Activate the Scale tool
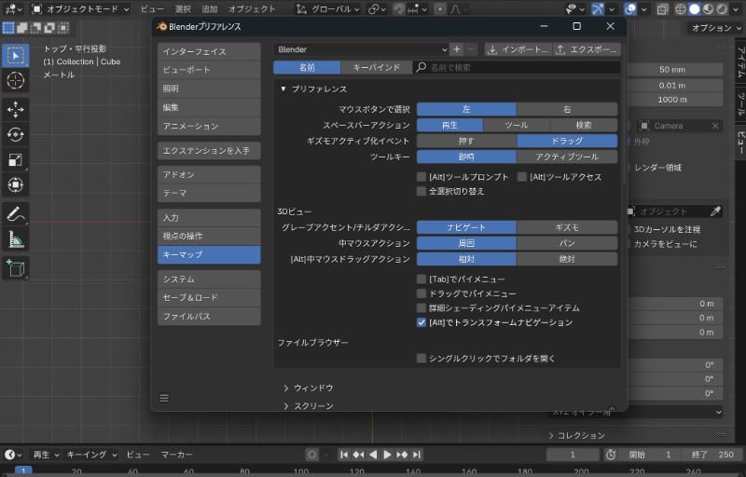The height and width of the screenshot is (477, 746). click(15, 159)
